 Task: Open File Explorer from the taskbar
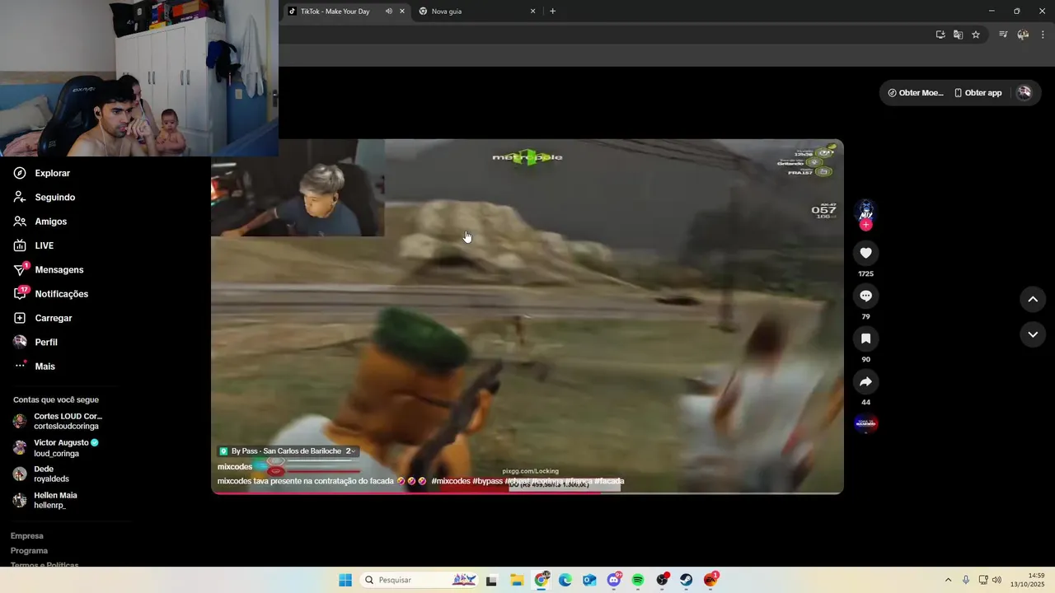pyautogui.click(x=517, y=580)
